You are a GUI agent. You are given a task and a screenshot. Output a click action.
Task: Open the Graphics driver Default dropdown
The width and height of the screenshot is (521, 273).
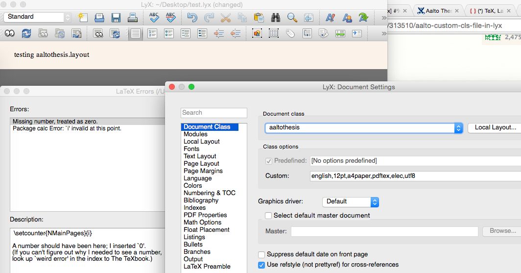(350, 201)
